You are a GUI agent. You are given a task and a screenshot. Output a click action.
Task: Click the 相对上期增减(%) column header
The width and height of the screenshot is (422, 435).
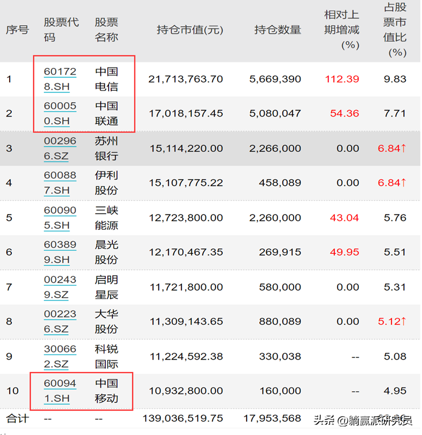tap(342, 30)
